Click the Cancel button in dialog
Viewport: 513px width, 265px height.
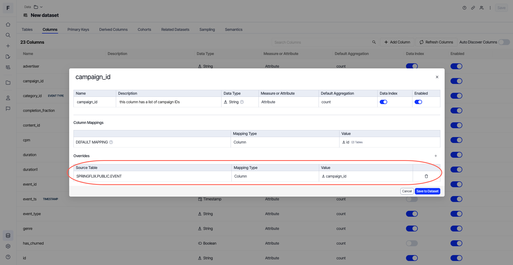pos(407,191)
